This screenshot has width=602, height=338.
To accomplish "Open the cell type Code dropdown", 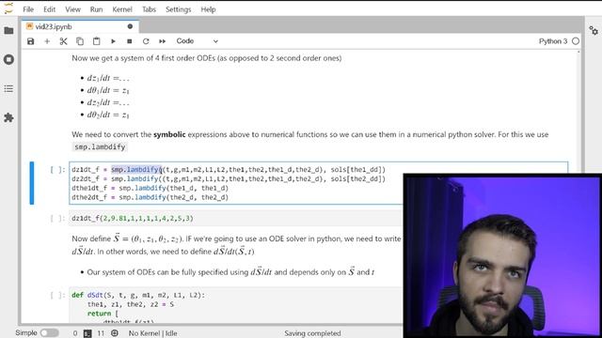I will tap(197, 41).
